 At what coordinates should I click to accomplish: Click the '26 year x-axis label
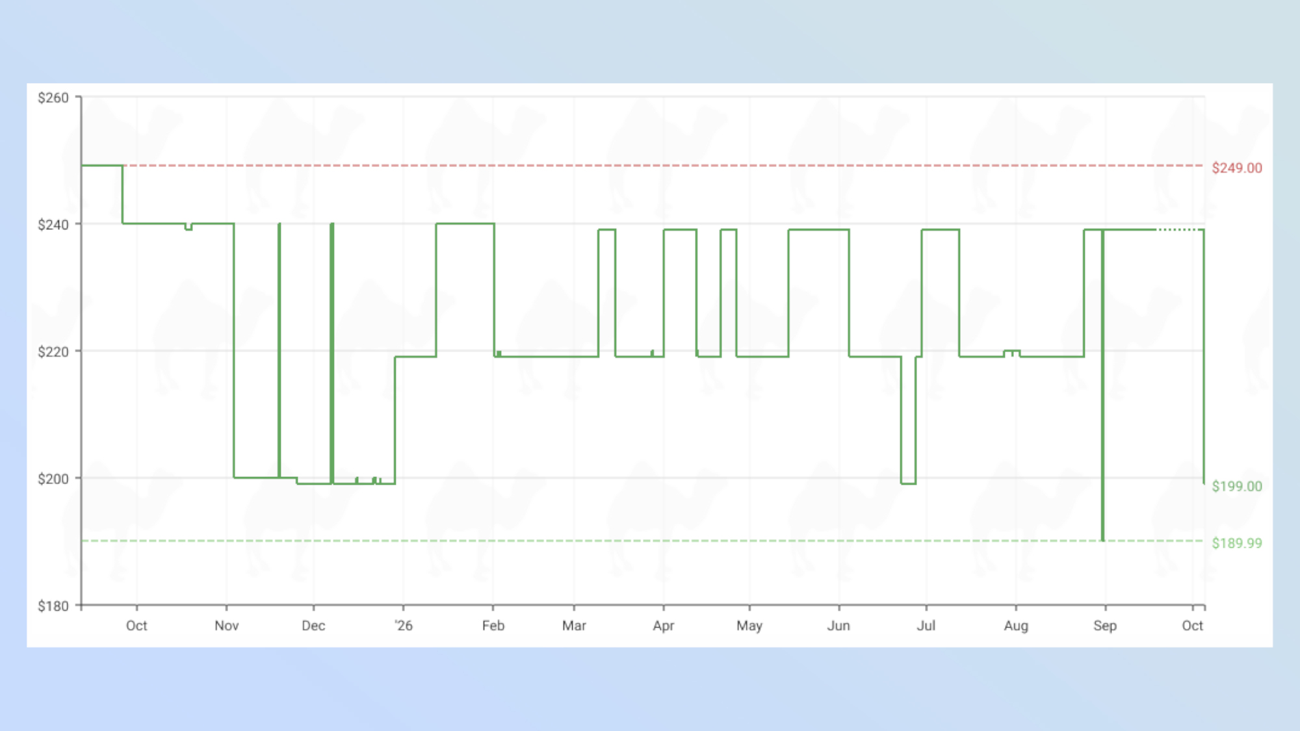[x=403, y=625]
